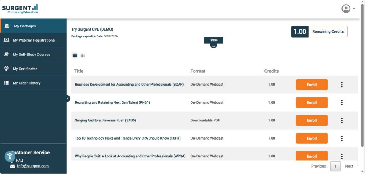Click the Credits column header
The height and width of the screenshot is (174, 365).
[271, 71]
